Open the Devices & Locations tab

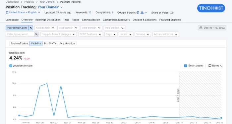[x=145, y=20]
